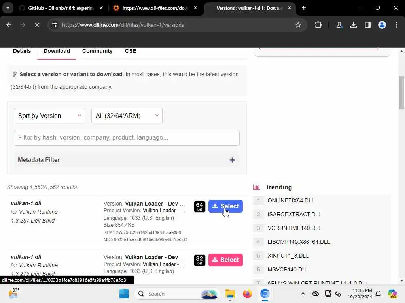Click the SHA1 37d75dc235182bd149fbfcaa9088 hash text
This screenshot has height=303, width=405.
tap(144, 232)
